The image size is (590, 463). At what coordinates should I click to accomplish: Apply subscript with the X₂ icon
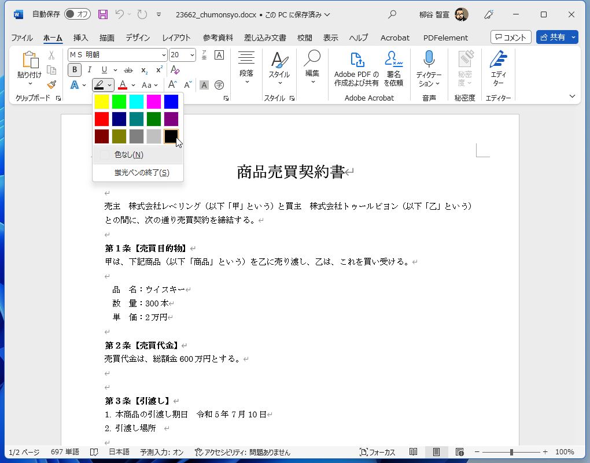[x=144, y=70]
